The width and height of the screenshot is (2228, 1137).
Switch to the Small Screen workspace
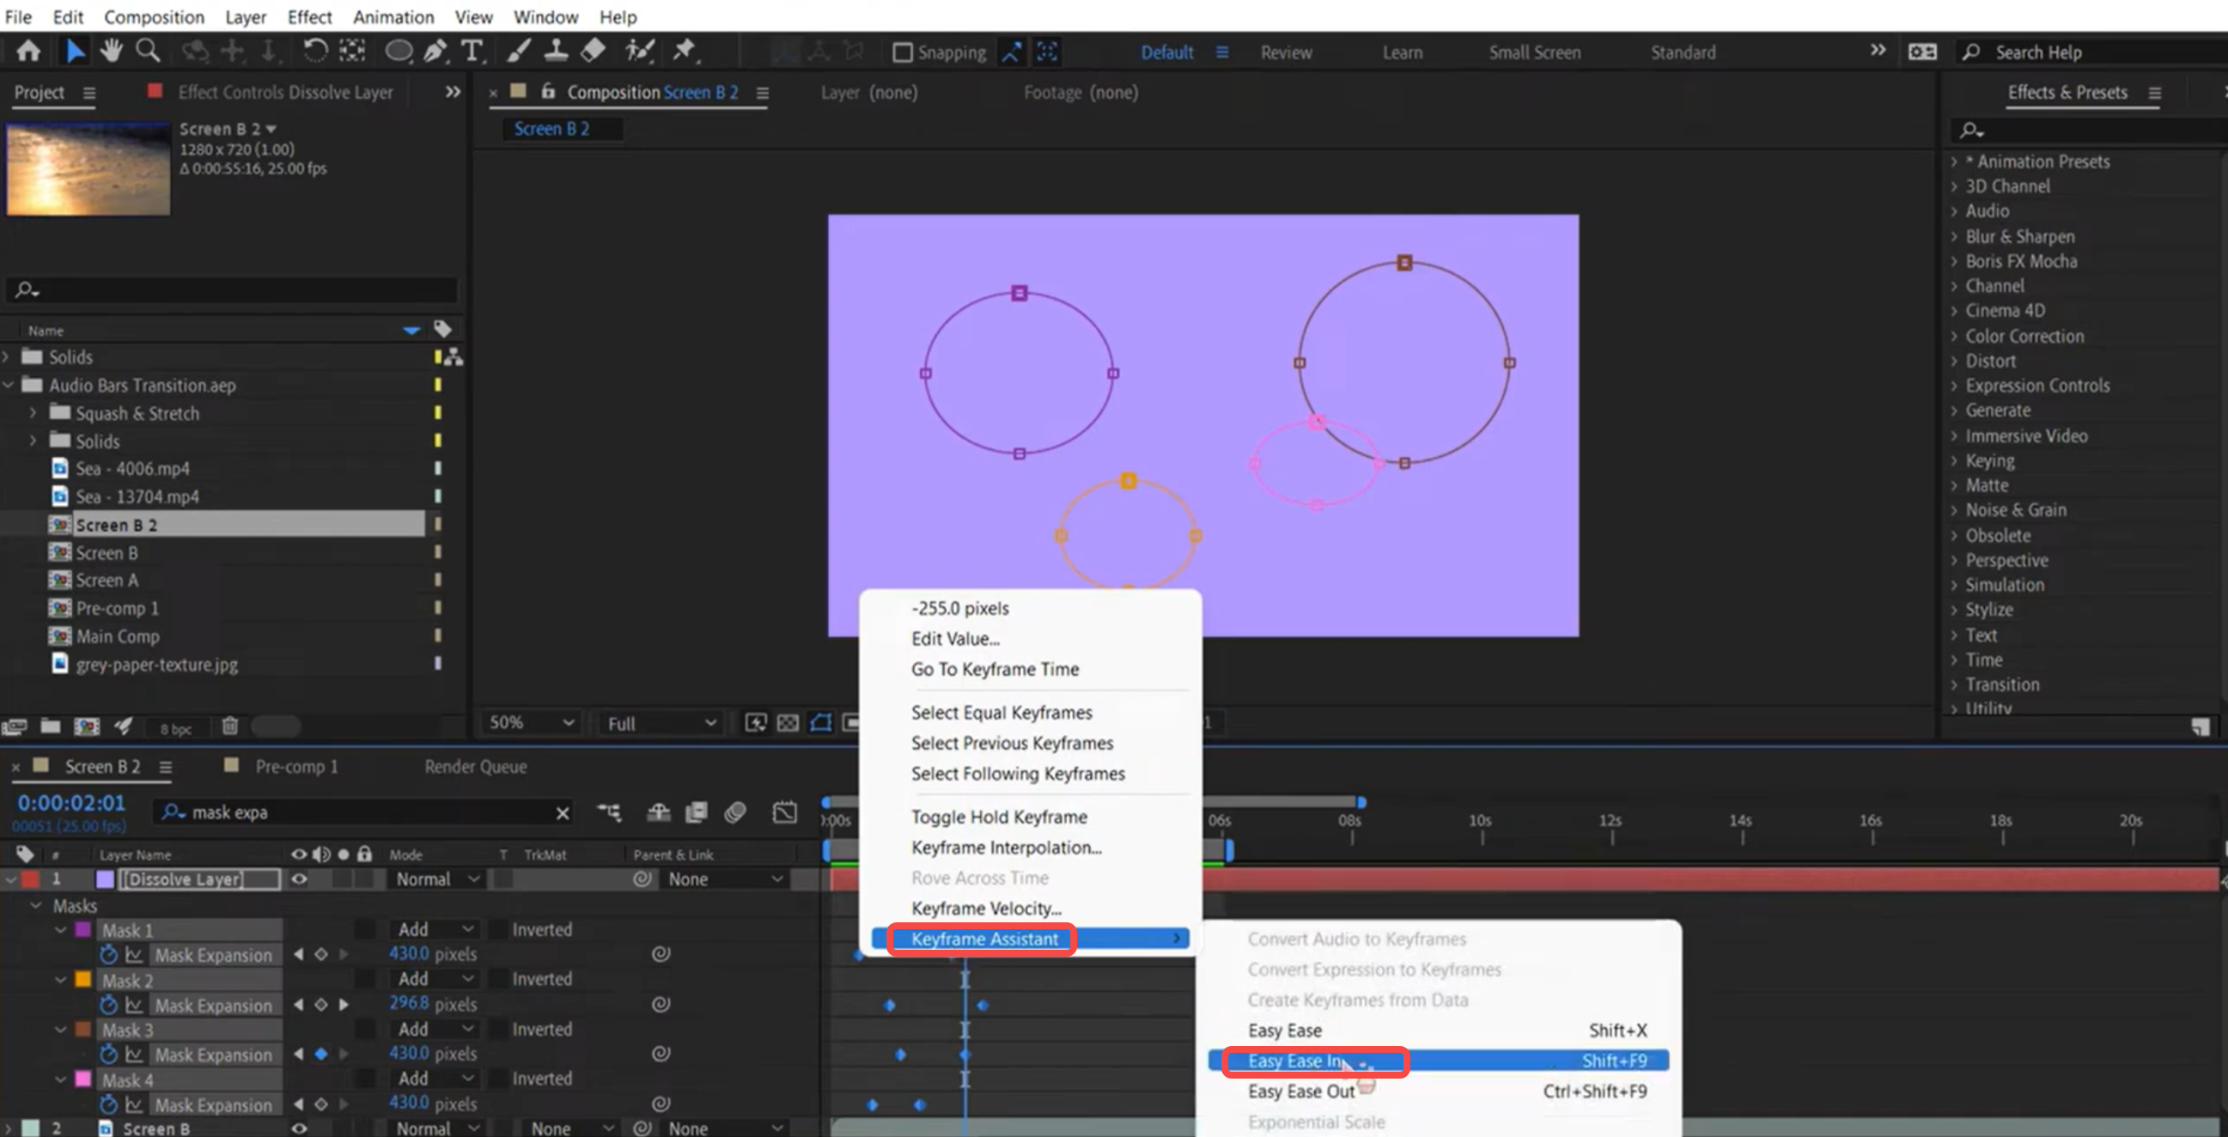pyautogui.click(x=1534, y=52)
